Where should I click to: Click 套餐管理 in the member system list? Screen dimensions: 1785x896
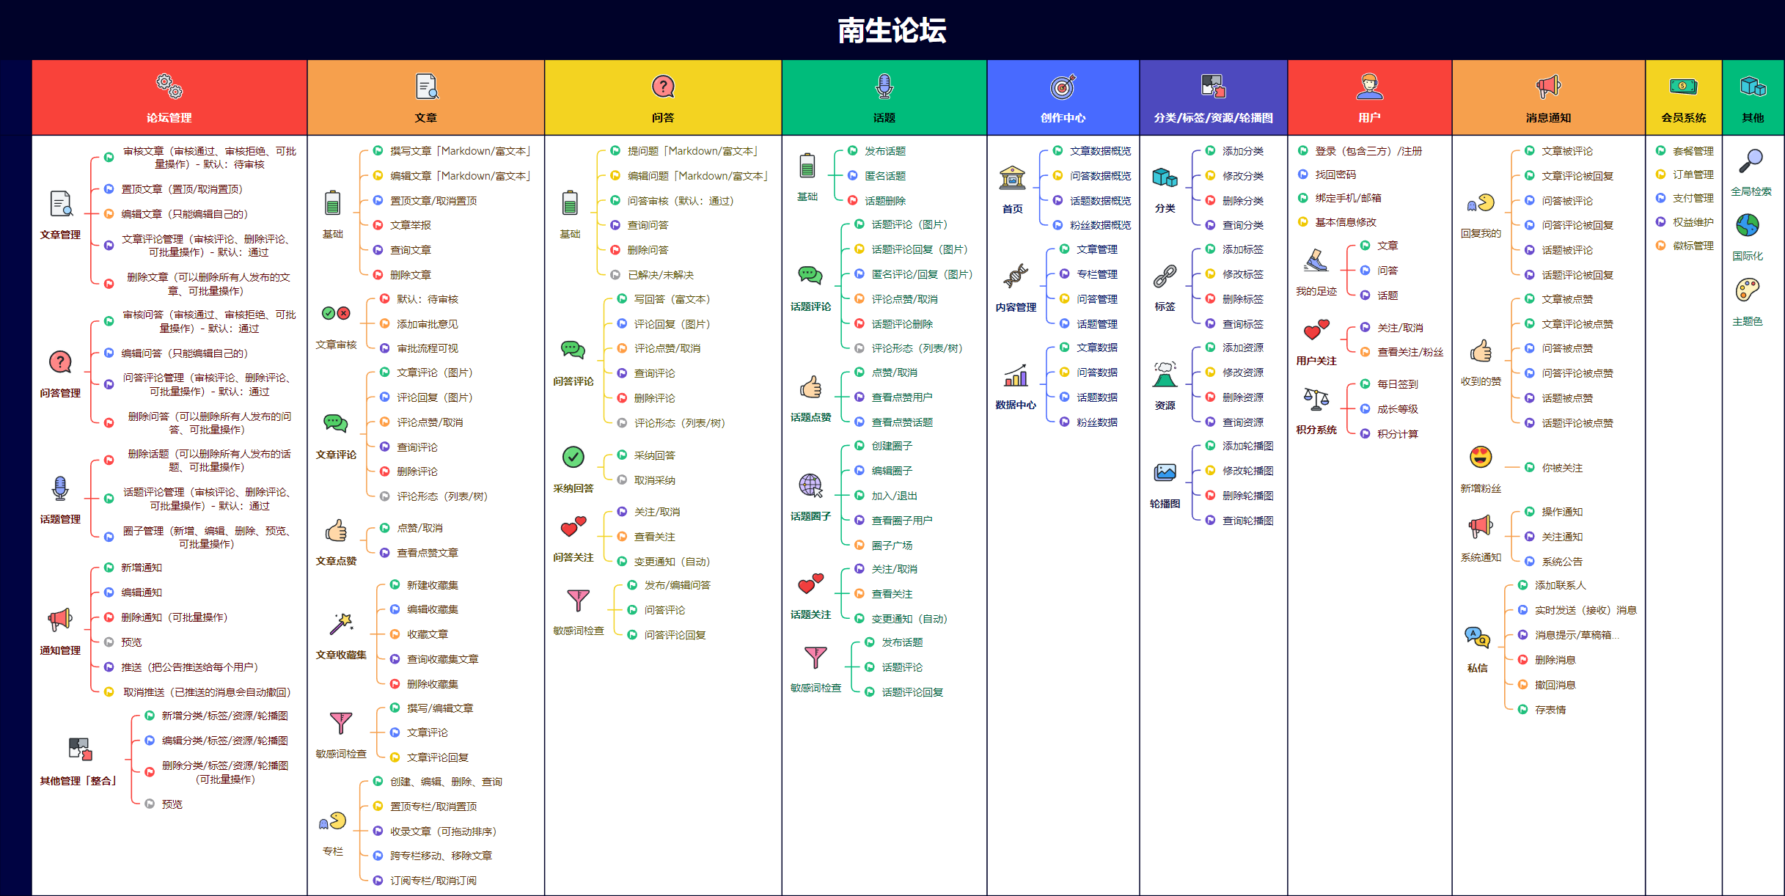coord(1693,151)
